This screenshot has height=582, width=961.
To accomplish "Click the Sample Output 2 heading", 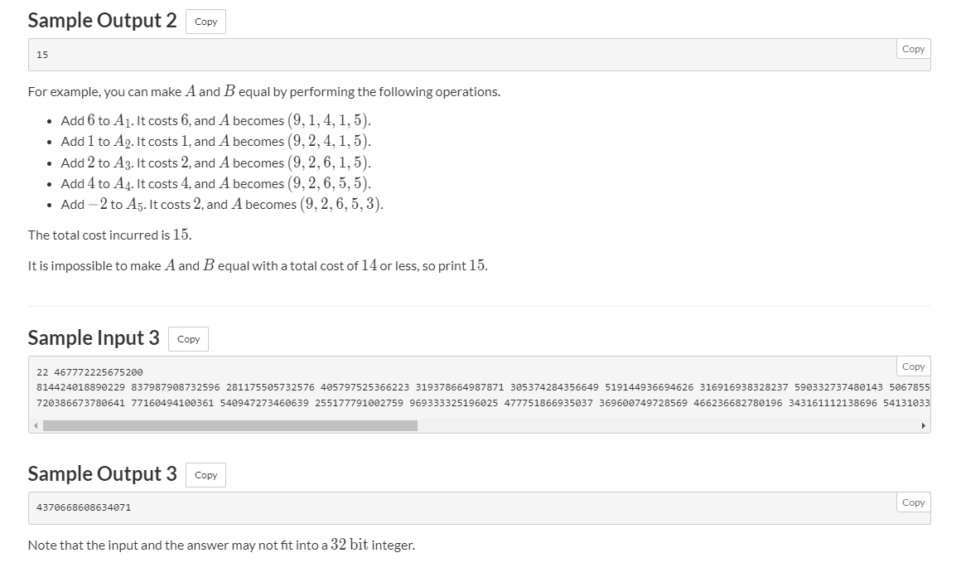I will (102, 21).
